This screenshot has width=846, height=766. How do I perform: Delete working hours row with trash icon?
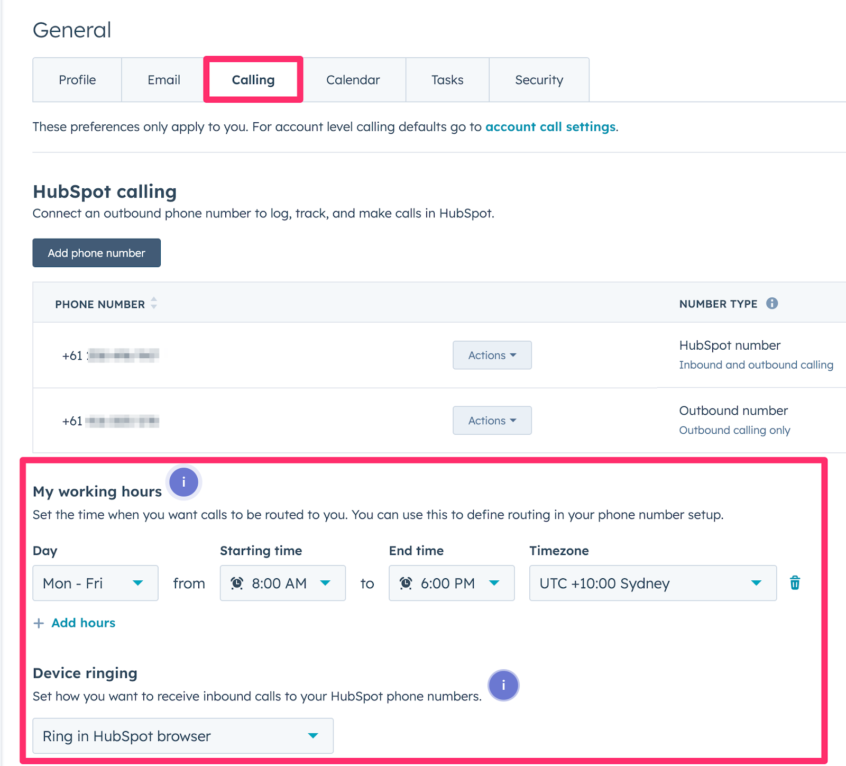pos(795,583)
